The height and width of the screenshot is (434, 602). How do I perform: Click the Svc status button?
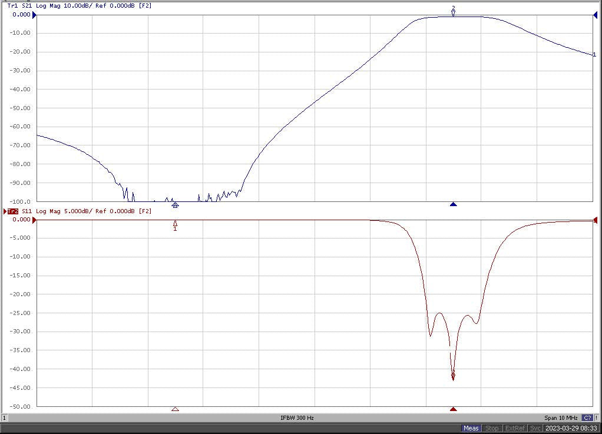click(535, 428)
